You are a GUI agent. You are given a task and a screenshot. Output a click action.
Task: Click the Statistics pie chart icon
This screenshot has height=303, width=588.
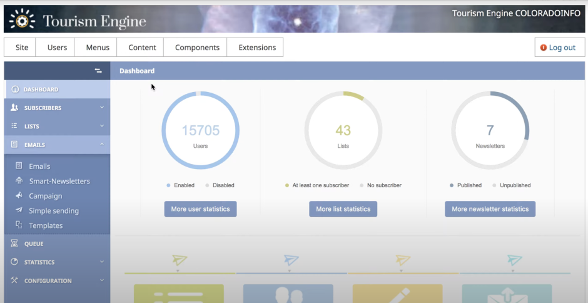(15, 262)
